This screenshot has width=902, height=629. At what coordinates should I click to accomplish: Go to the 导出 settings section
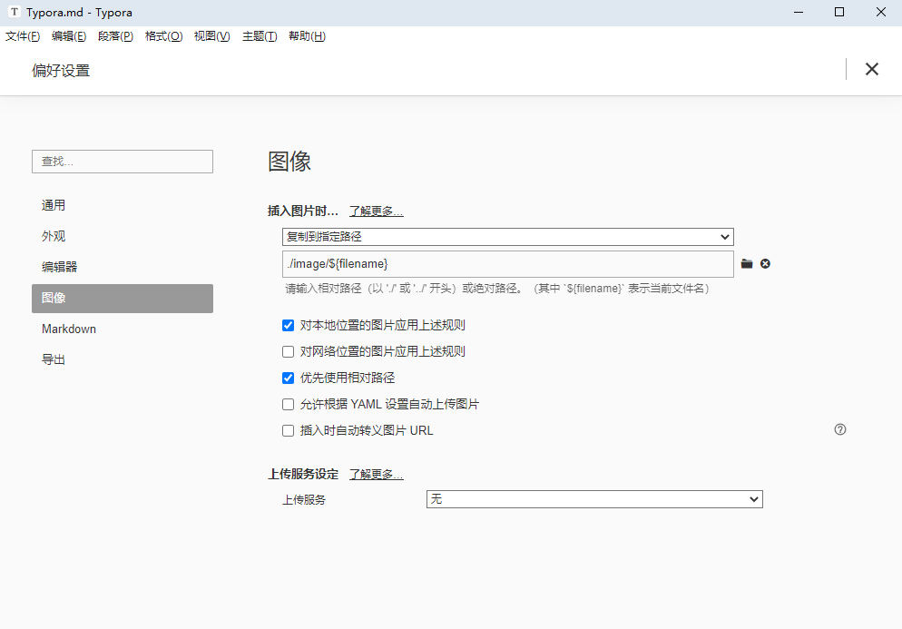coord(54,359)
